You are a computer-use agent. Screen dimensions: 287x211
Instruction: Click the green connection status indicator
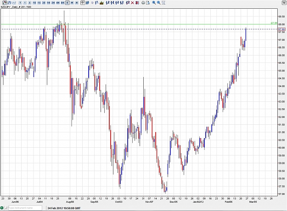(x=2, y=208)
